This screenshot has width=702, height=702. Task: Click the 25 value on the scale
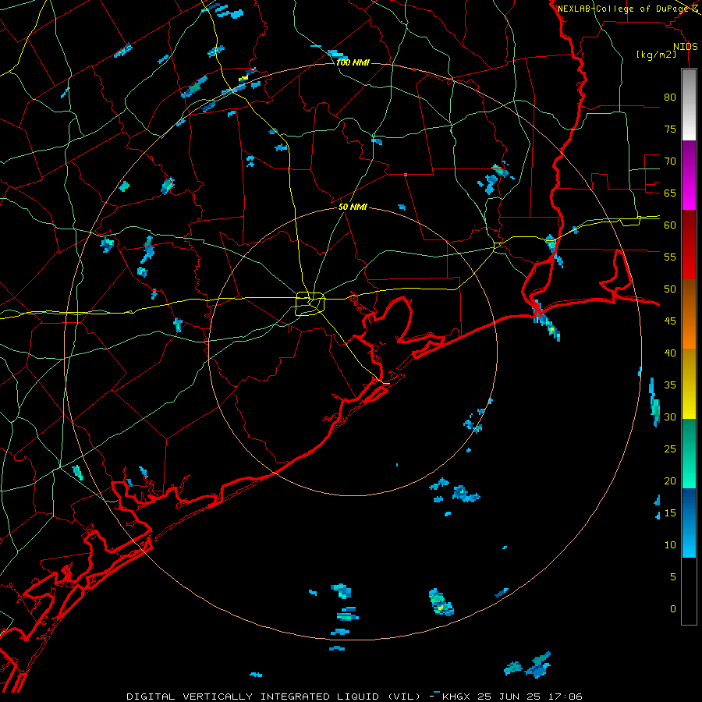pos(670,448)
